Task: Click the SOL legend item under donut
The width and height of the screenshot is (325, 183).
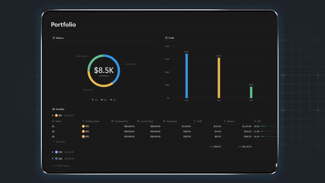Action: click(104, 100)
